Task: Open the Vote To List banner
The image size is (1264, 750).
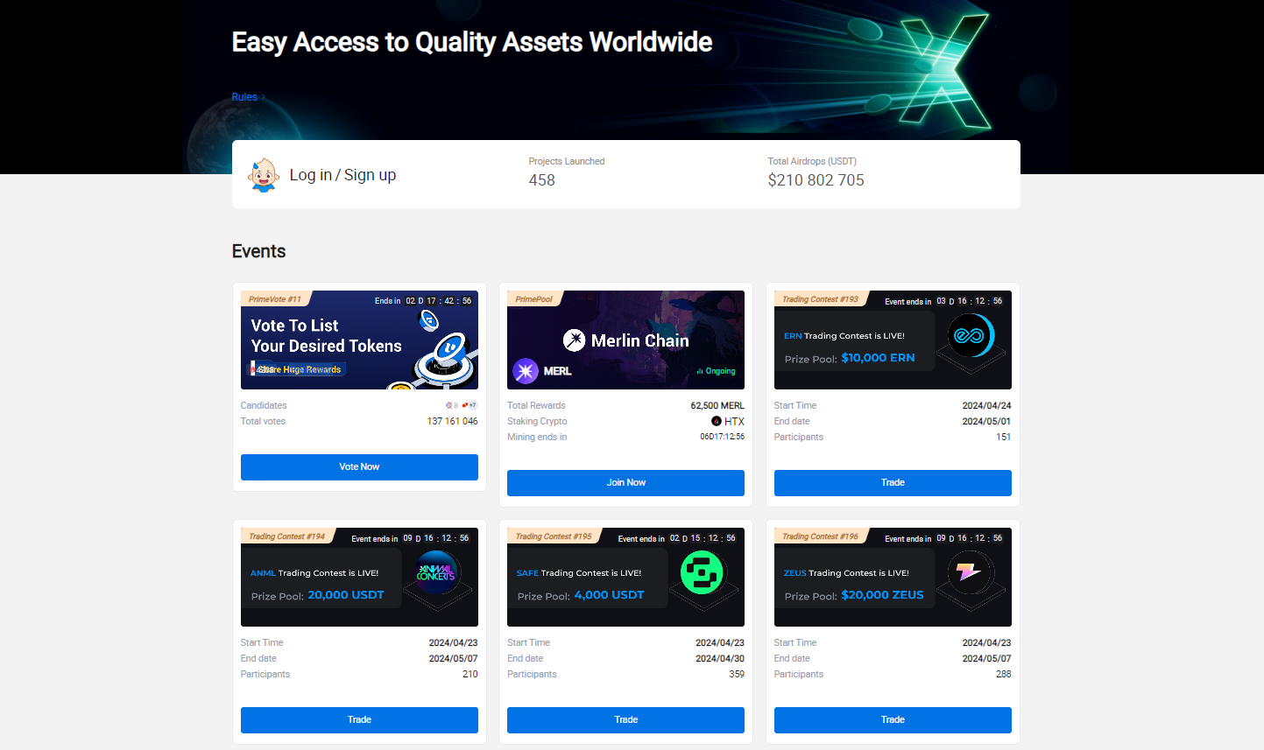Action: pos(359,341)
